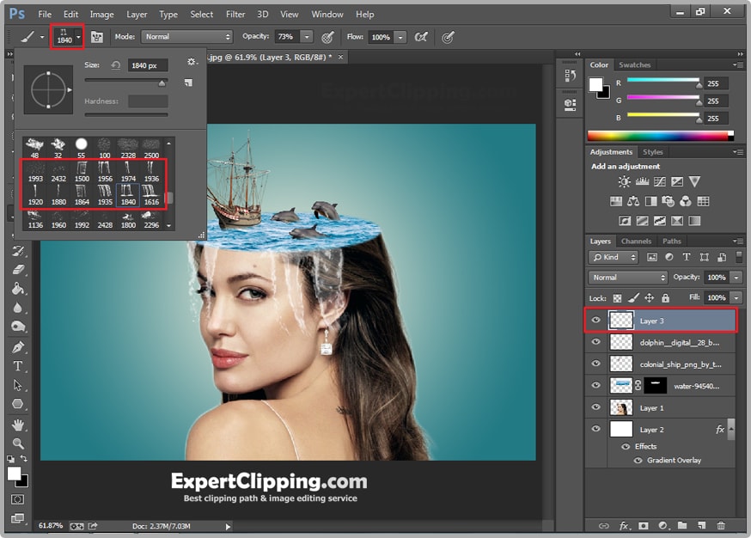
Task: Add a Curves adjustment
Action: pos(661,181)
